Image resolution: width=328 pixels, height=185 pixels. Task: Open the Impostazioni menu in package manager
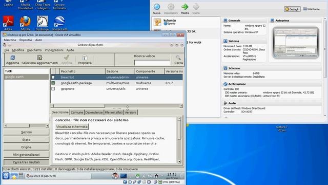[x=54, y=50]
